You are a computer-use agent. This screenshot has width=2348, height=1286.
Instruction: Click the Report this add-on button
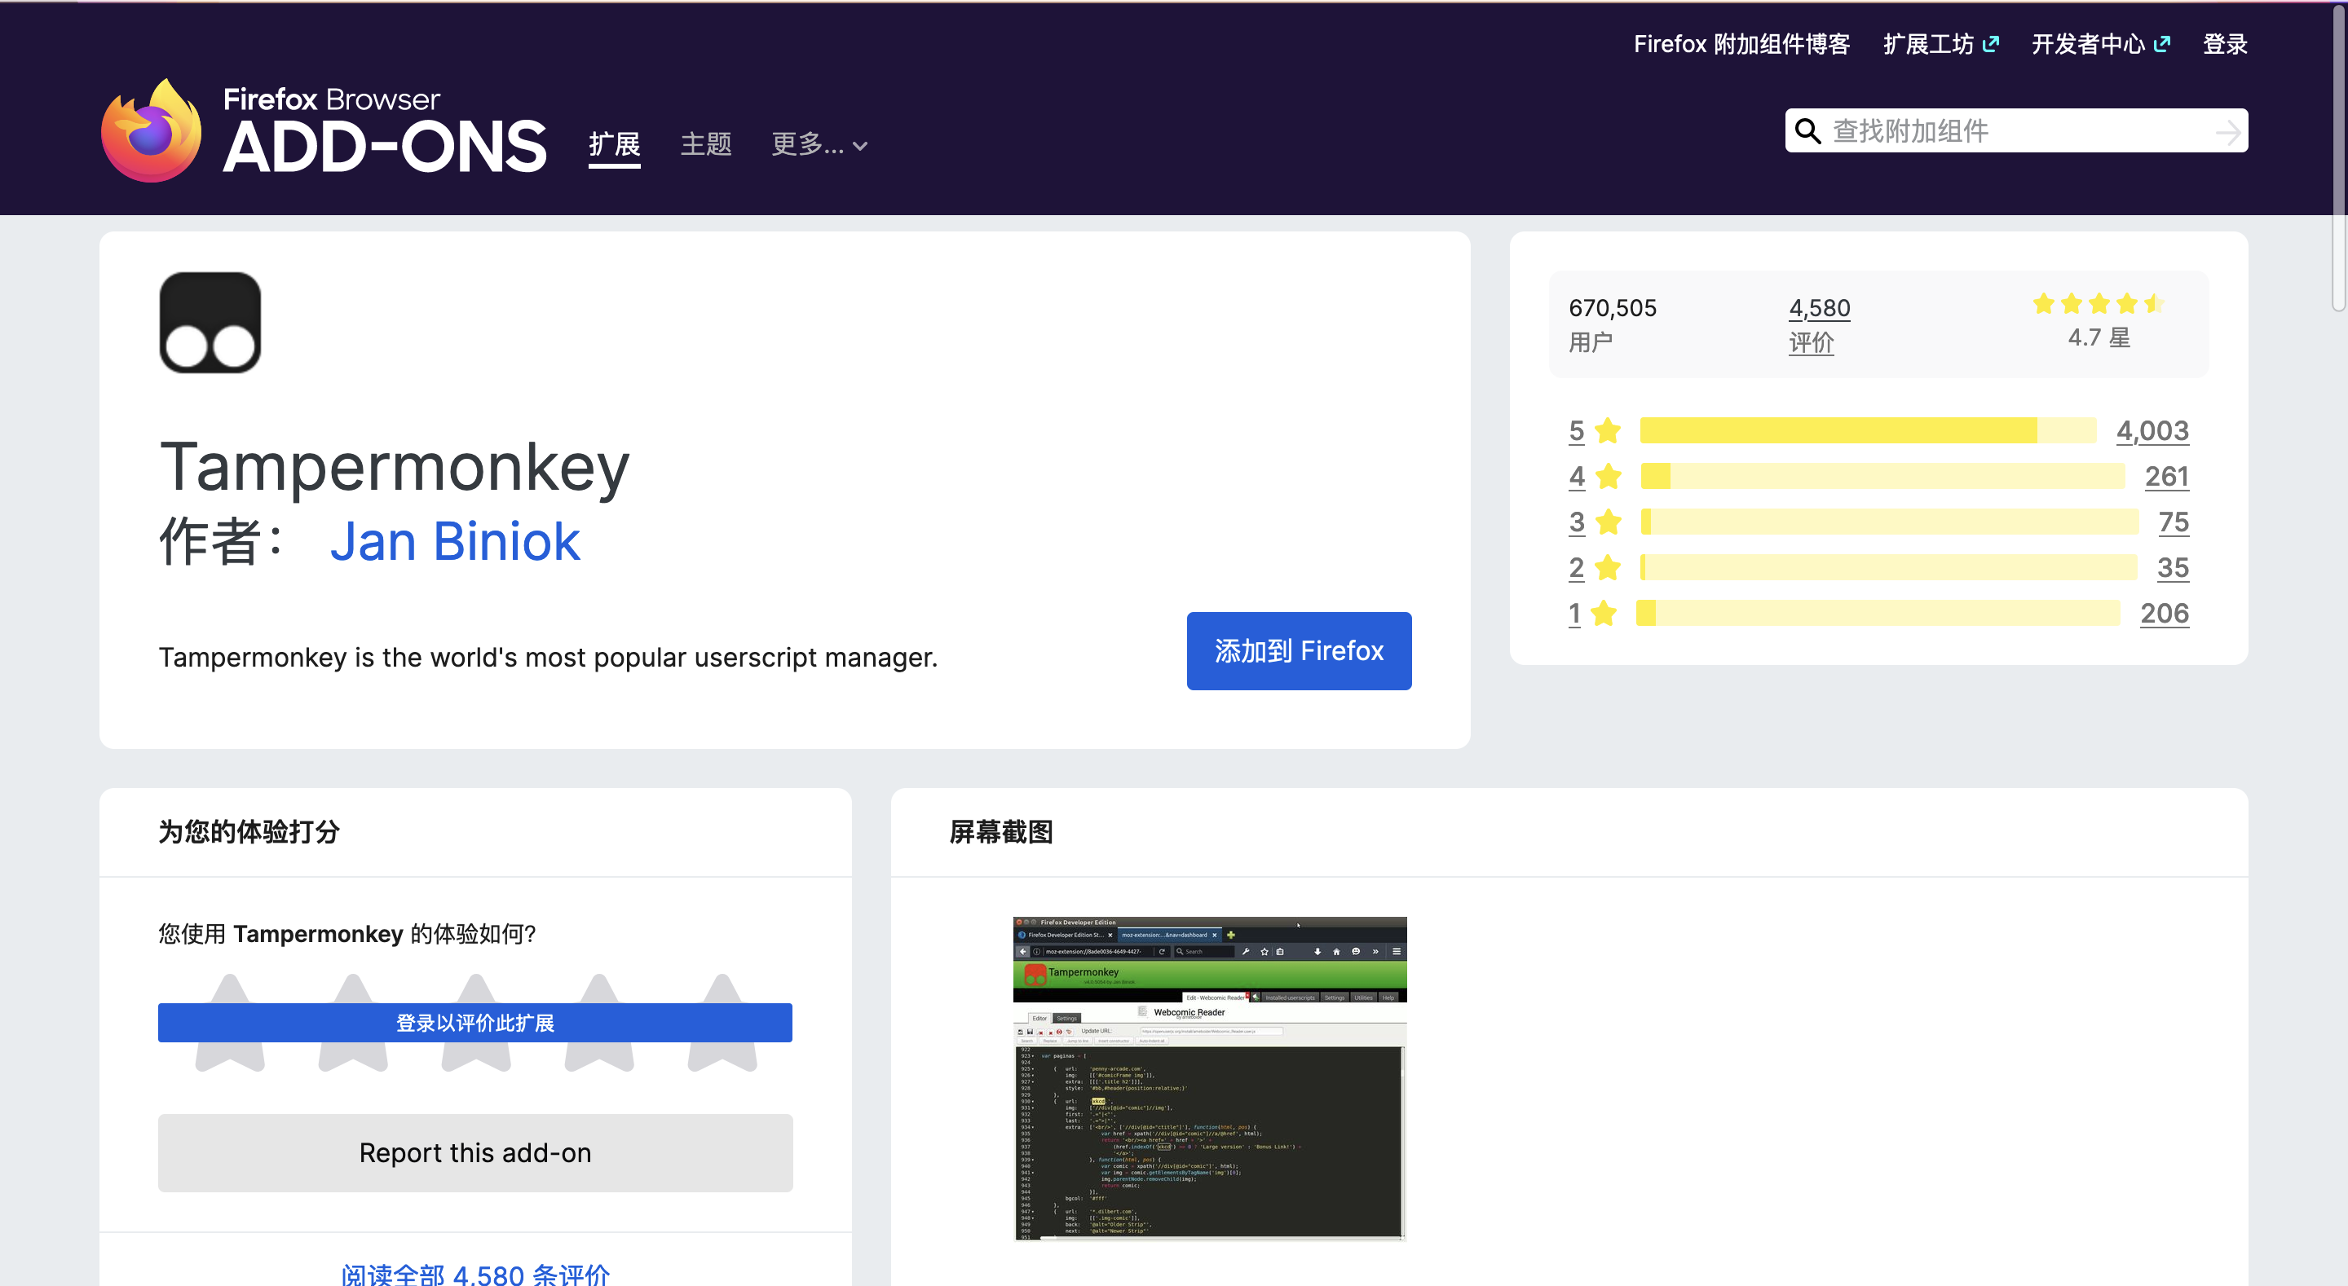coord(474,1152)
